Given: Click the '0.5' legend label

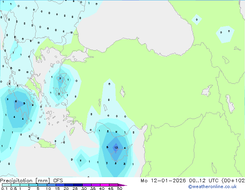Looking at the screenshot, I should click(13, 188).
